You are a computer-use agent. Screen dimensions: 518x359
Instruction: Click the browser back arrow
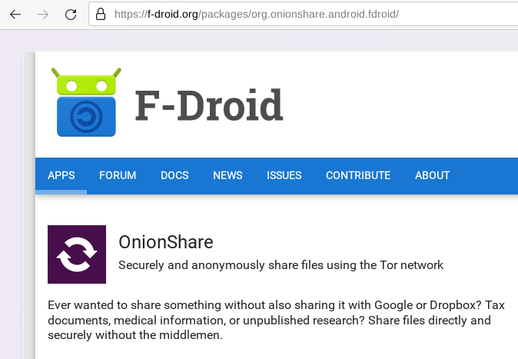[15, 15]
